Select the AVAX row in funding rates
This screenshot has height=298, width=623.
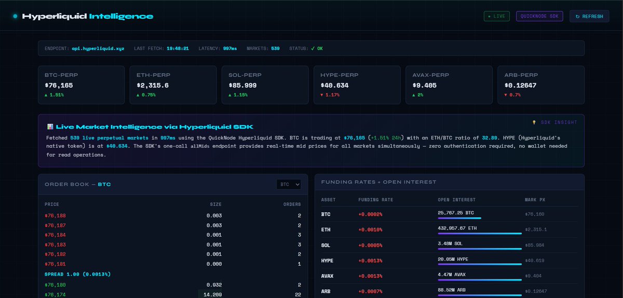(450, 276)
